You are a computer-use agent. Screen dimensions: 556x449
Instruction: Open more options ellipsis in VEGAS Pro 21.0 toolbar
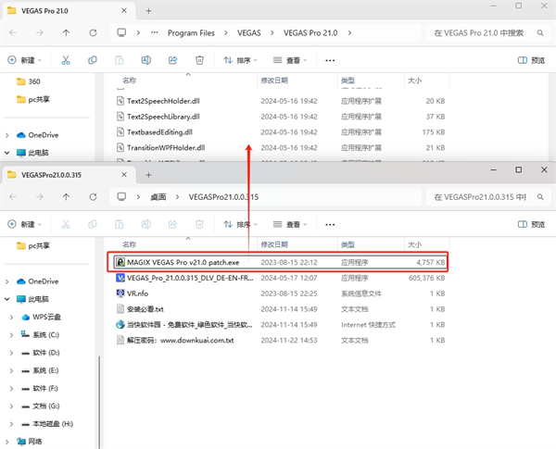click(x=330, y=60)
